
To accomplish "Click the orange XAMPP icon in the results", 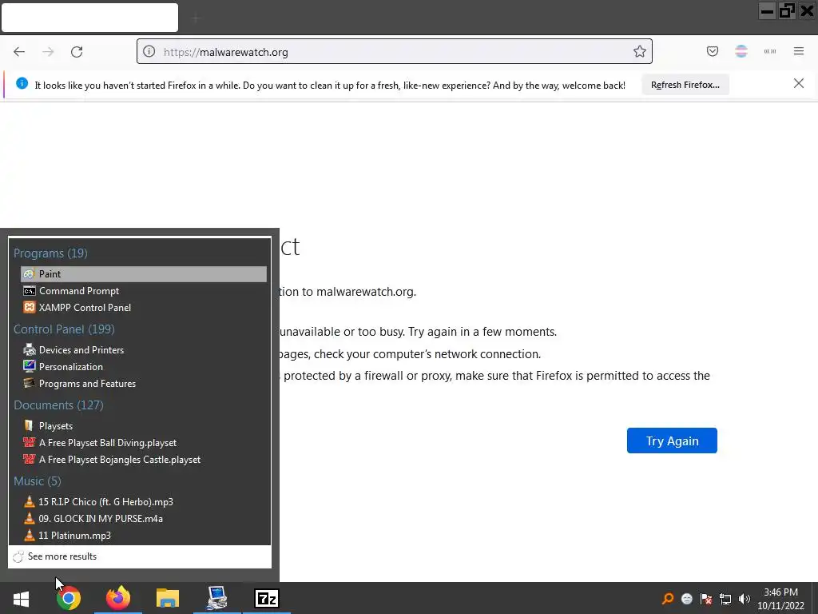I will [30, 308].
